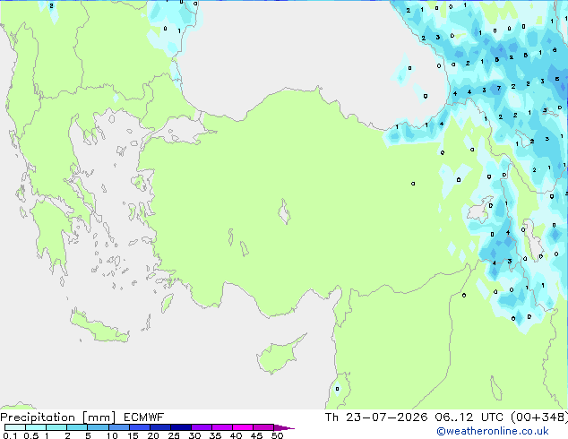Click the island of Crete on the map
Viewport: 568px width, 439px height.
point(99,327)
